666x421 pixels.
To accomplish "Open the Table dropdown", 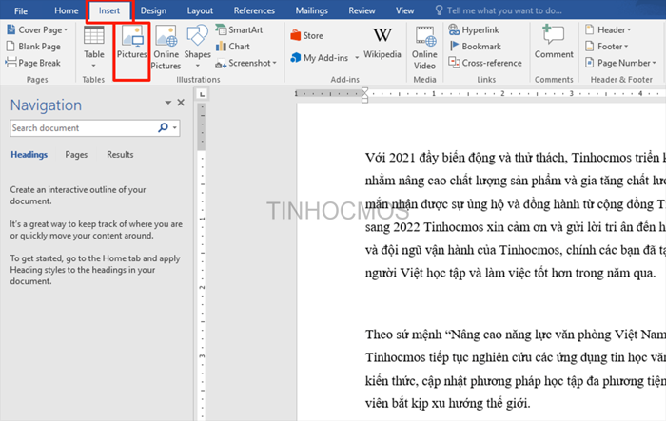I will coord(94,47).
